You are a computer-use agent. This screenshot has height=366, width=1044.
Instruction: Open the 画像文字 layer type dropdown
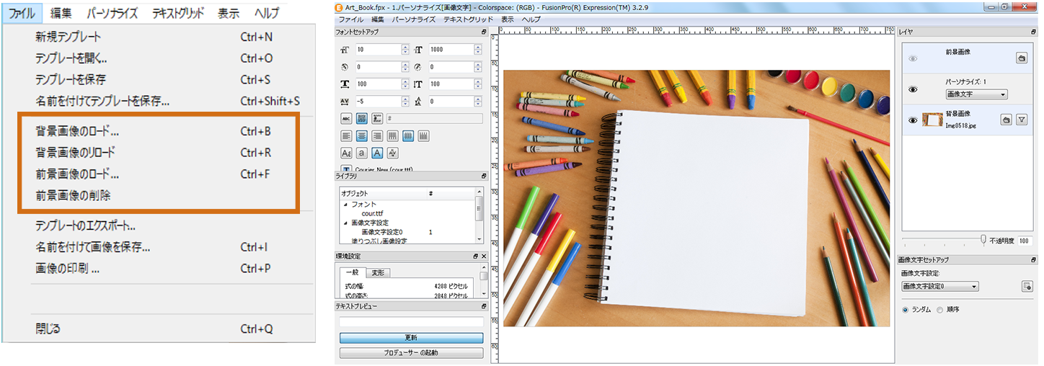point(976,94)
